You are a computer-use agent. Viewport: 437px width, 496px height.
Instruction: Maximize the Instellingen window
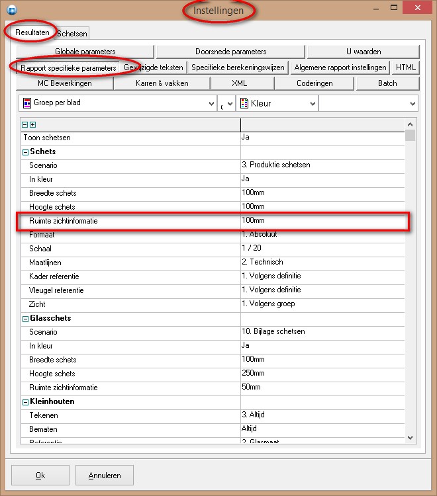coord(393,7)
